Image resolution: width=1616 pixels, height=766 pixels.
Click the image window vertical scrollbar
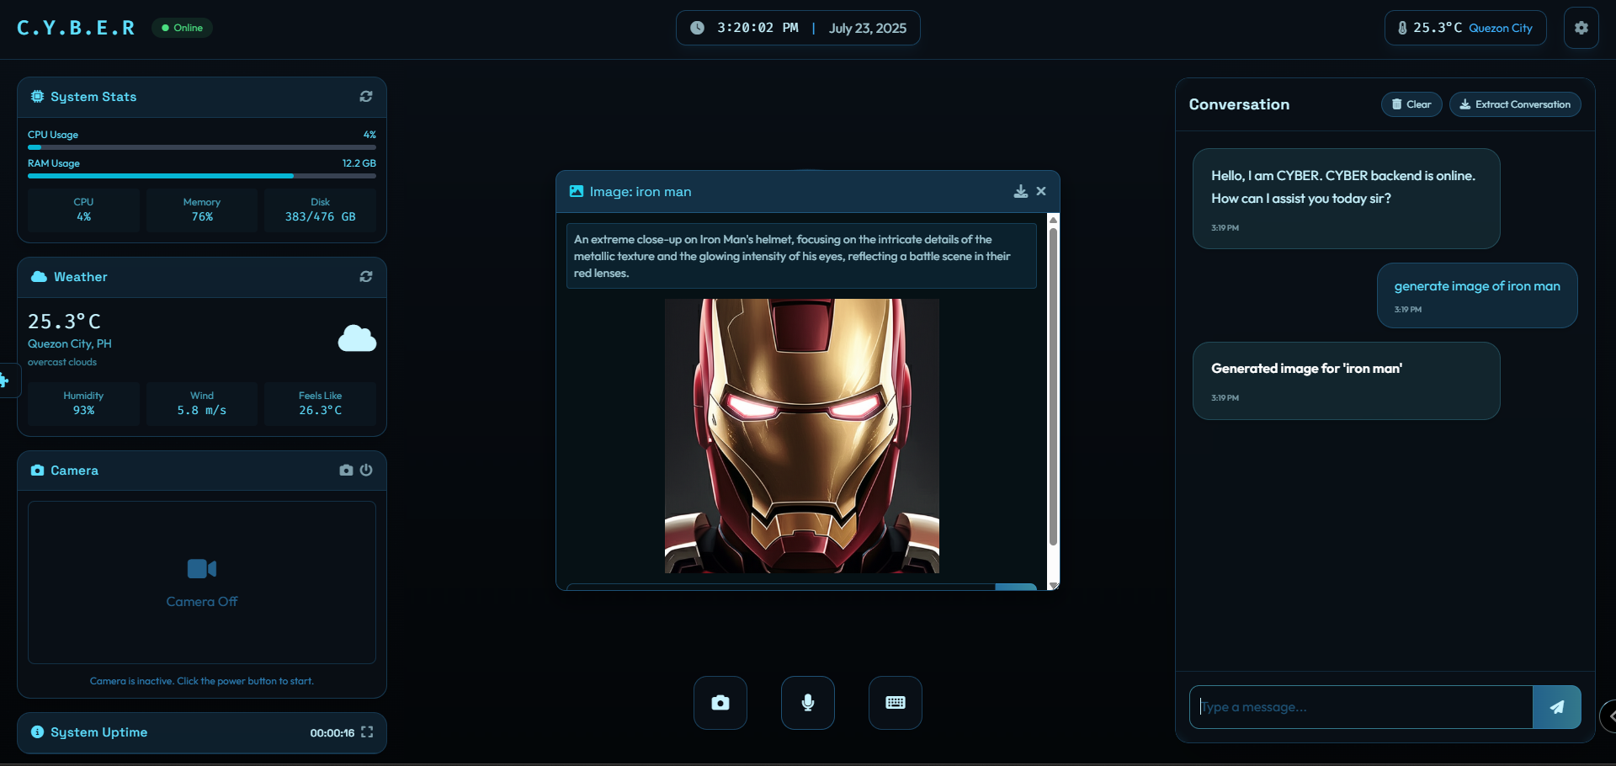coord(1053,387)
